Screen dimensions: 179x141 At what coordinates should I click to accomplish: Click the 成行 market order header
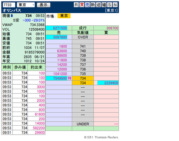pos(83,28)
